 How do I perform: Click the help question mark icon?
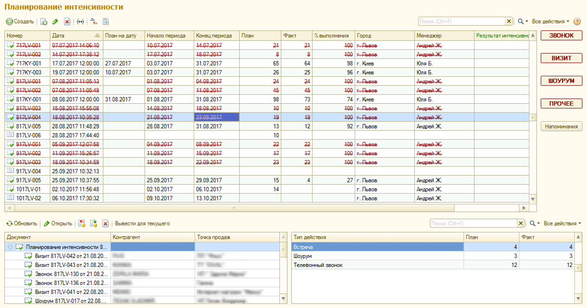[577, 22]
